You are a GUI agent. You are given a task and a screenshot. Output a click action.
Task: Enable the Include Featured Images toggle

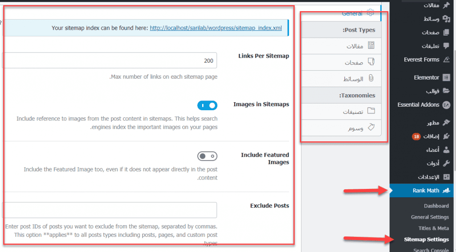207,156
